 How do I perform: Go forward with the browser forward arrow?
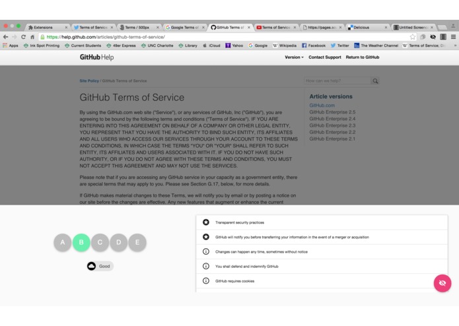coord(15,37)
